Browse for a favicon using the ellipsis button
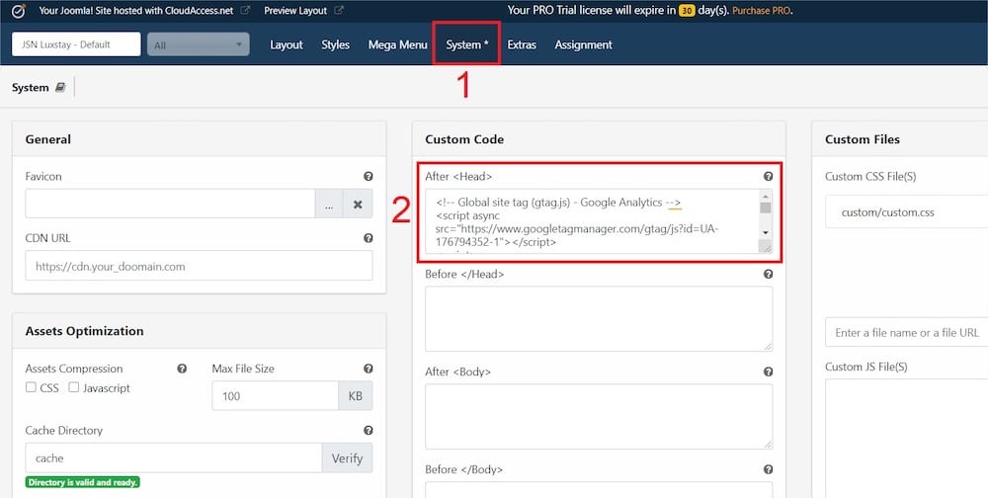This screenshot has width=988, height=498. tap(329, 205)
